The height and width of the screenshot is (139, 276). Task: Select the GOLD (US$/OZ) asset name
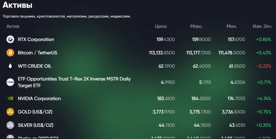(35, 112)
